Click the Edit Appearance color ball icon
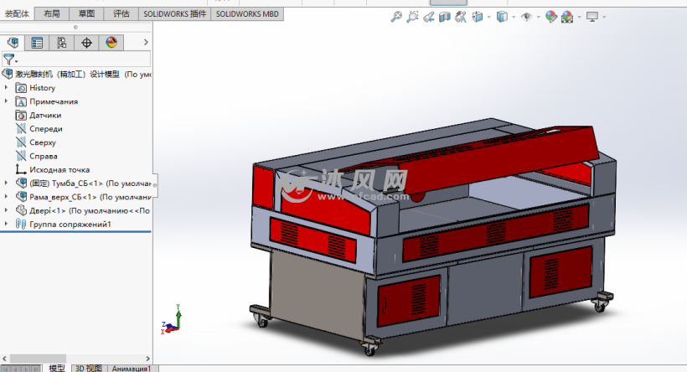The height and width of the screenshot is (372, 687). (x=550, y=16)
